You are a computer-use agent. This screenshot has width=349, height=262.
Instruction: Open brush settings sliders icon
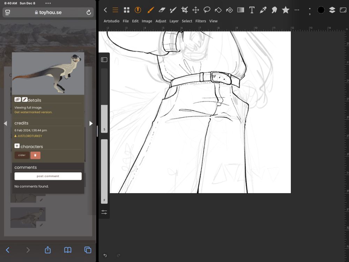(104, 212)
